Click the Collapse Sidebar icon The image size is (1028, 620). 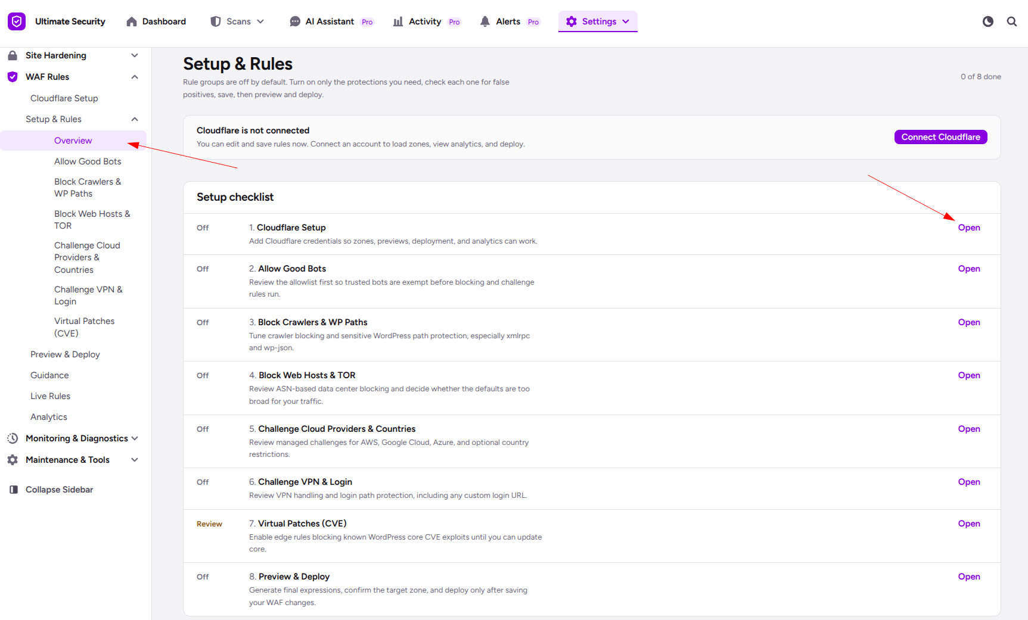(13, 490)
